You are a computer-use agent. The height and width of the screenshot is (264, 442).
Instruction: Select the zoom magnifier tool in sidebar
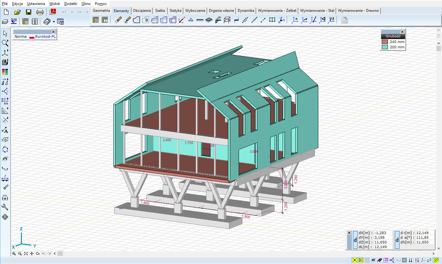tap(5, 43)
